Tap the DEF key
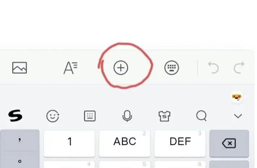The image size is (257, 168). coord(180,143)
